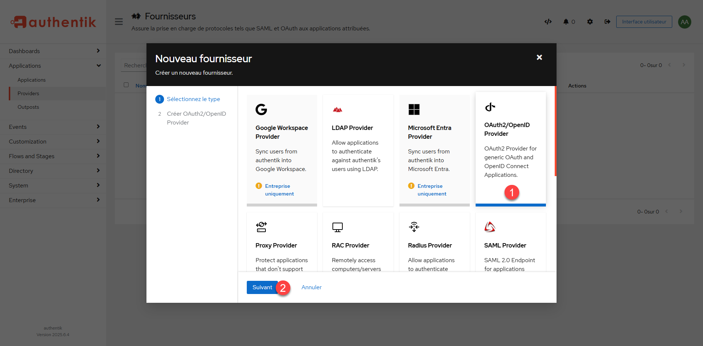
Task: Go to the Sélectionnez le type step
Action: tap(193, 99)
